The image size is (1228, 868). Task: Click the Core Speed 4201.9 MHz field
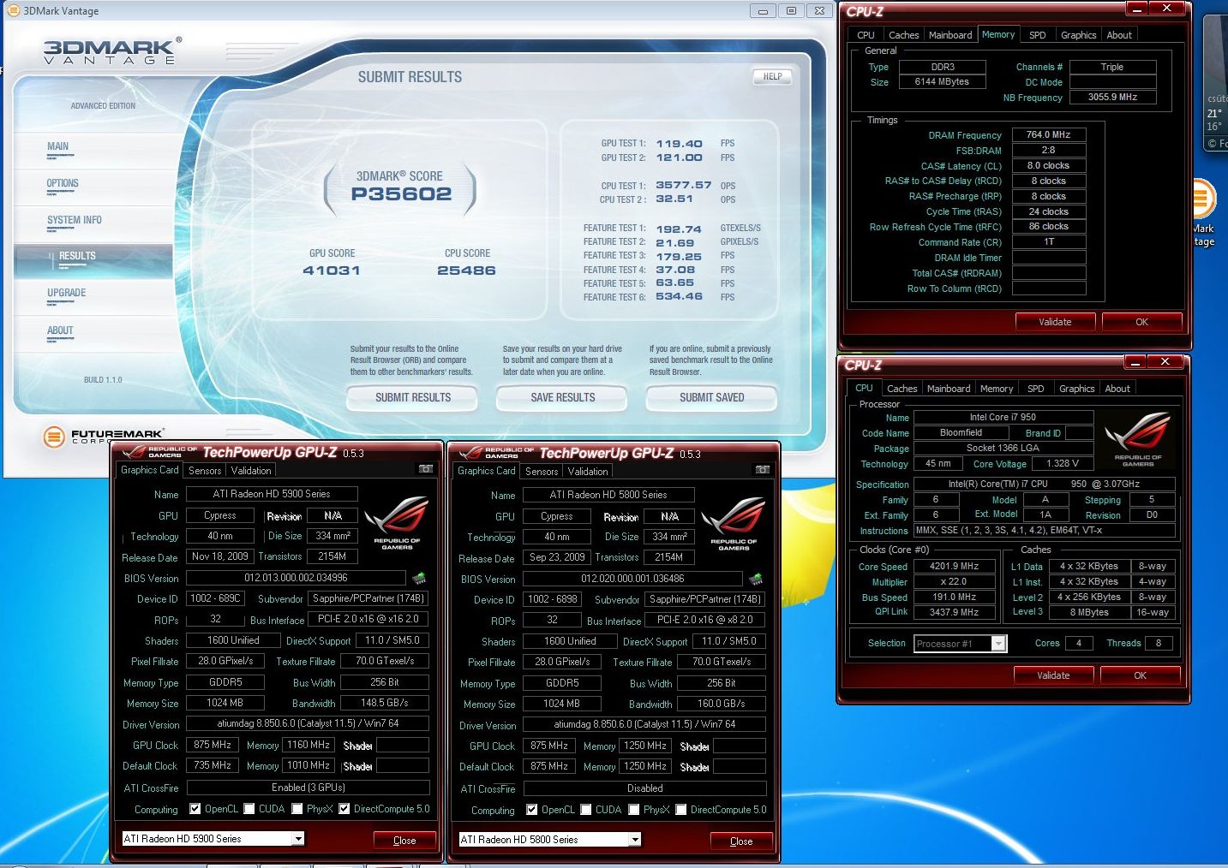[954, 566]
